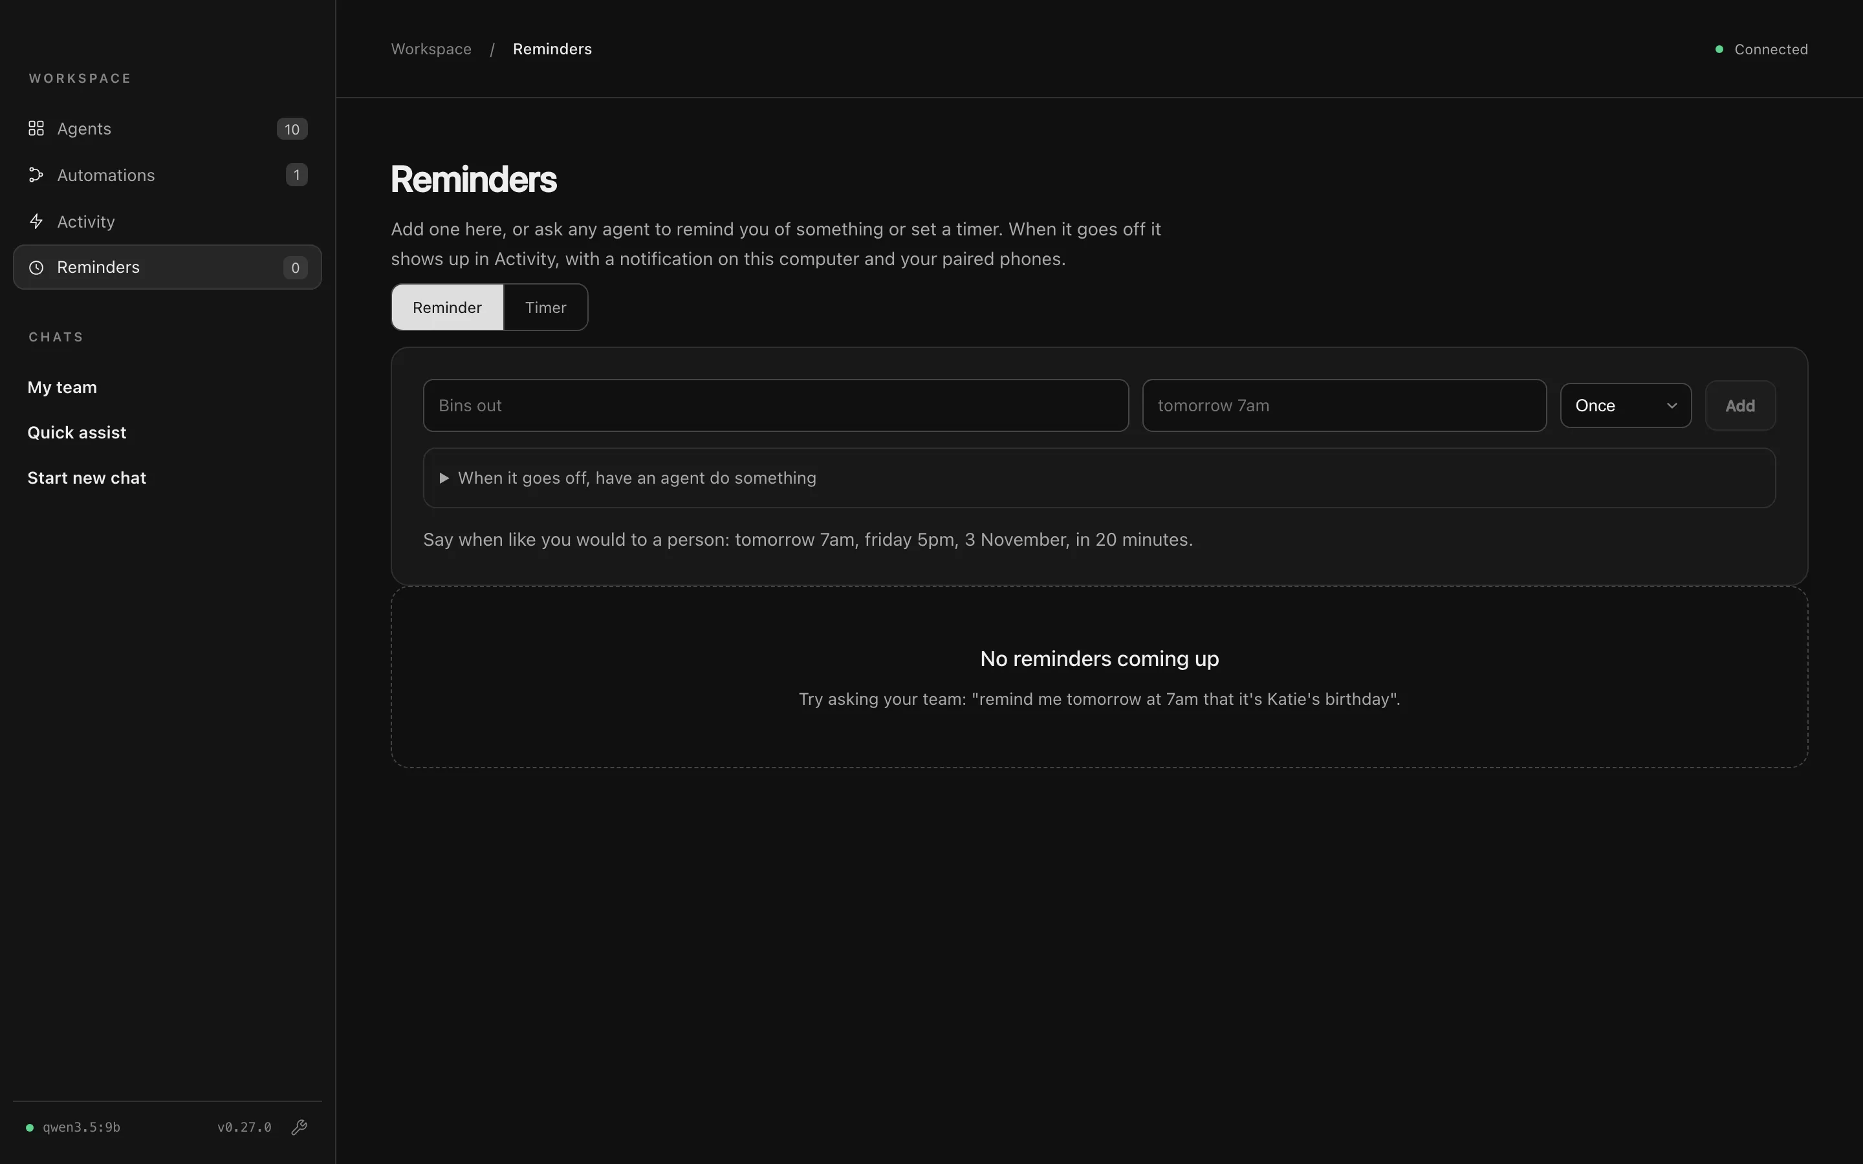
Task: Click the Connected status label
Action: [1770, 49]
